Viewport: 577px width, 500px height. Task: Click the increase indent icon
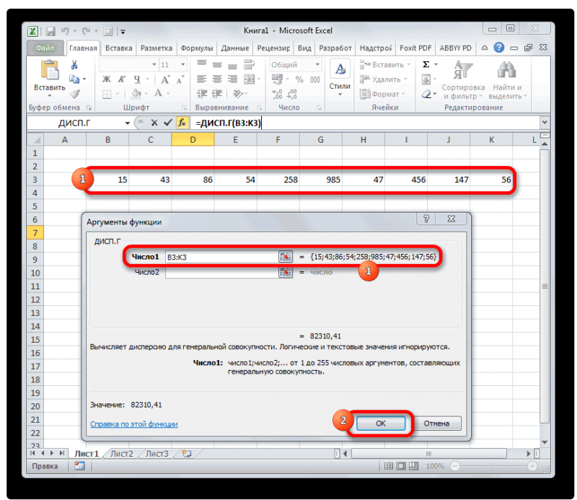(x=217, y=94)
